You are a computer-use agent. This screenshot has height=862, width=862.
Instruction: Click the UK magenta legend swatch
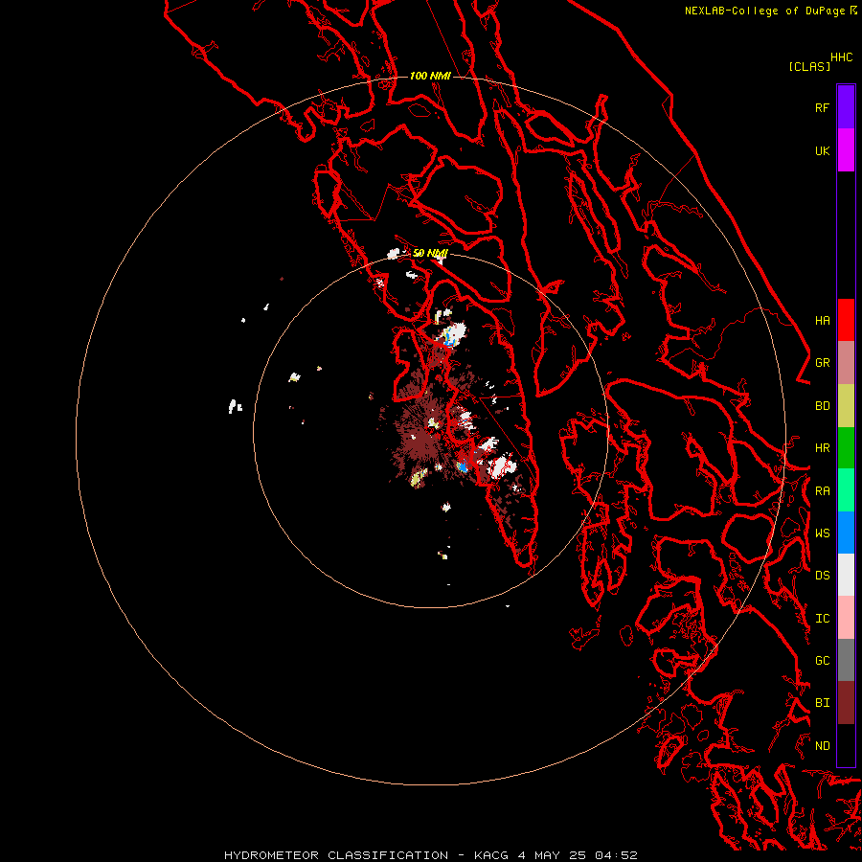(x=846, y=150)
